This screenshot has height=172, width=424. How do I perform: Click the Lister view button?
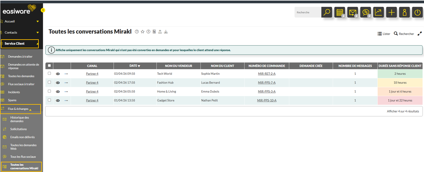tap(384, 34)
